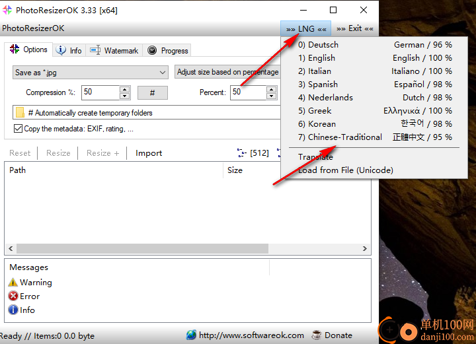Open the softwareok.com link
476x344 pixels.
coord(251,335)
